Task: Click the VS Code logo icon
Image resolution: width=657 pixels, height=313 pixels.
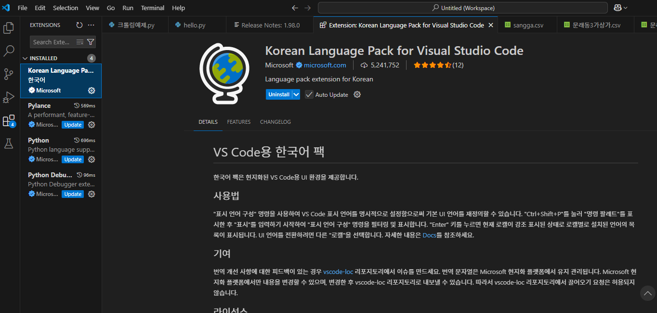Action: click(x=6, y=8)
